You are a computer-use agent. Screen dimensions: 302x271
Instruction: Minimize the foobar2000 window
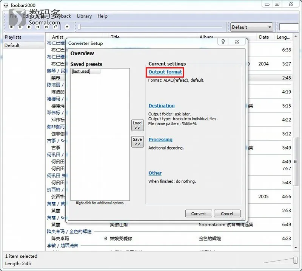(x=267, y=4)
